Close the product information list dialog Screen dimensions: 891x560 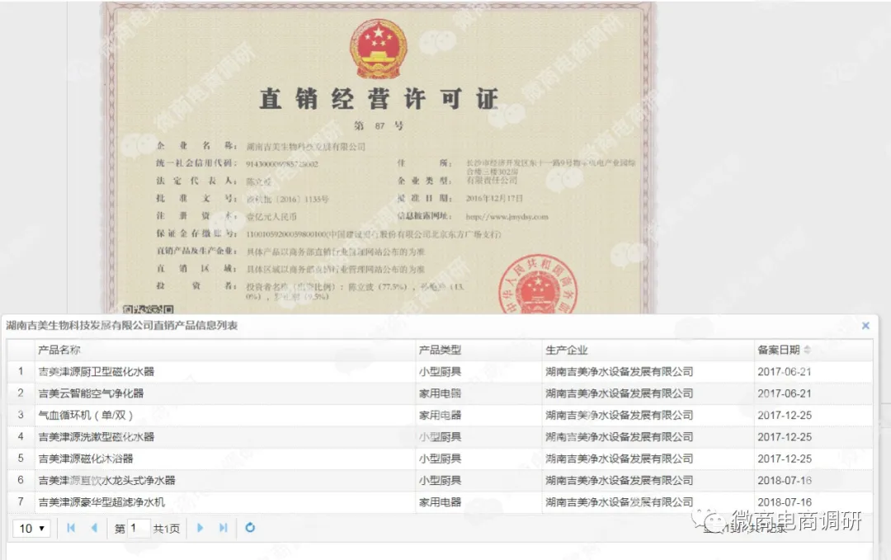pos(865,326)
